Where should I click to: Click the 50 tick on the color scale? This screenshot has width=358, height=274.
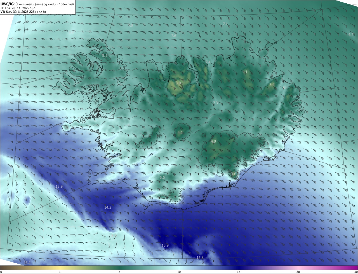356,272
